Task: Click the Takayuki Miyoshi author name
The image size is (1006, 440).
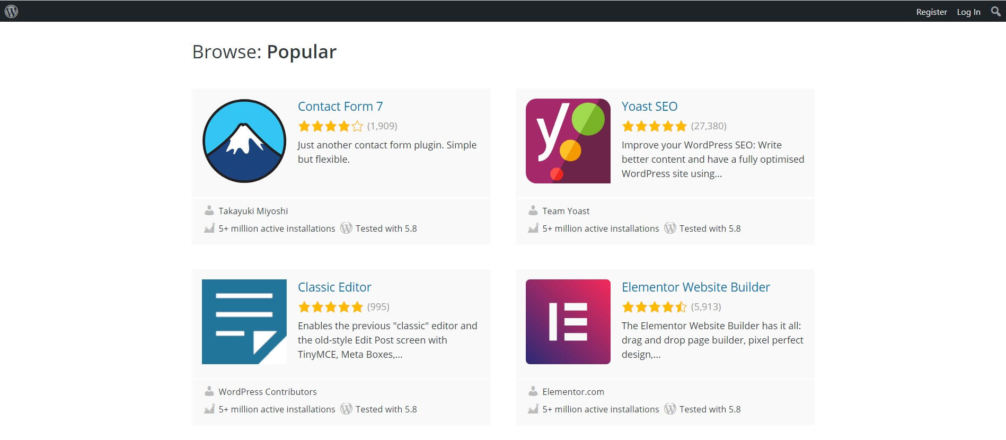Action: 253,211
